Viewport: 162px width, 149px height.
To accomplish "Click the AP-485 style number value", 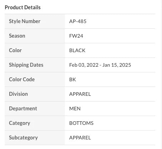I will point(78,21).
